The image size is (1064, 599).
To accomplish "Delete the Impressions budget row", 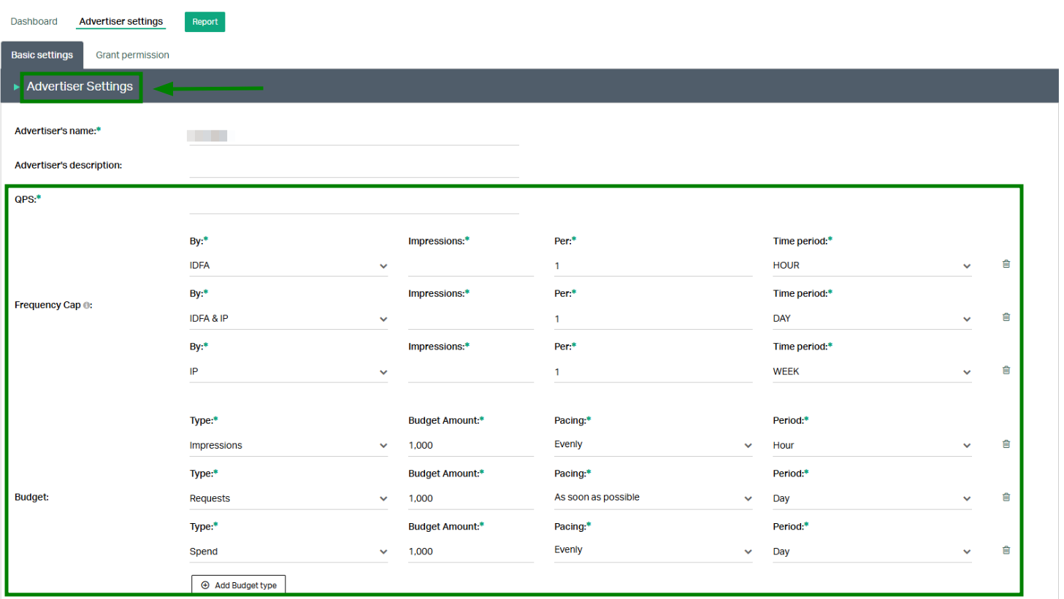I will [x=1006, y=444].
